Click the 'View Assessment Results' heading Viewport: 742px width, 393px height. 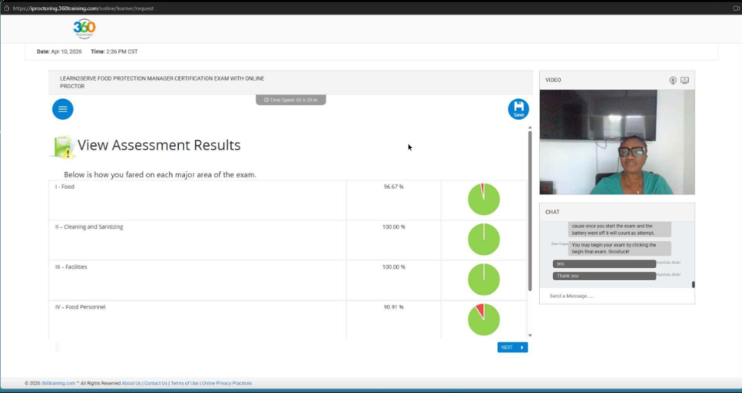tap(159, 145)
